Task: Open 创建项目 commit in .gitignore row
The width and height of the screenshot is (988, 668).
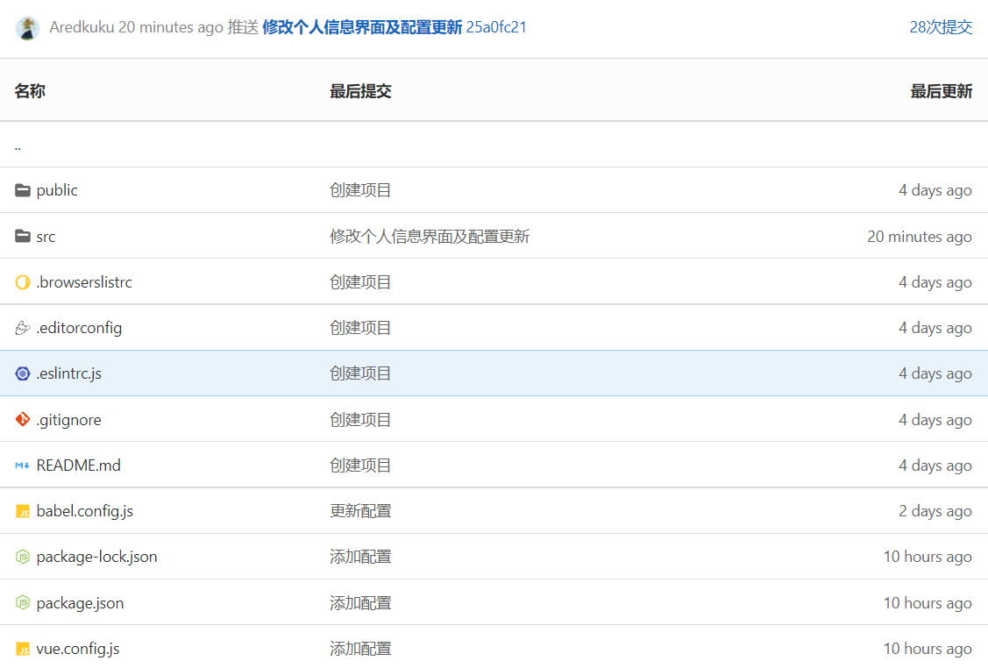Action: (x=360, y=420)
